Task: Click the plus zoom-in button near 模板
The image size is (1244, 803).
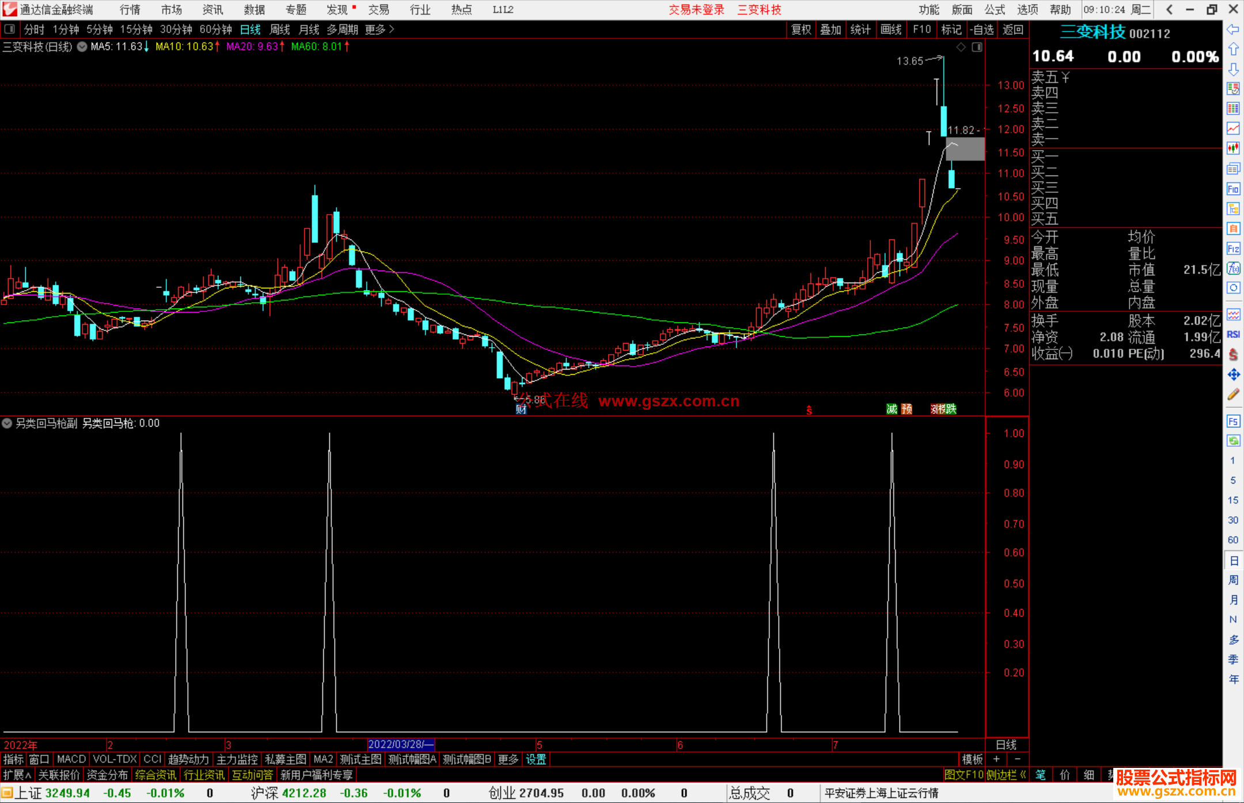Action: [996, 759]
